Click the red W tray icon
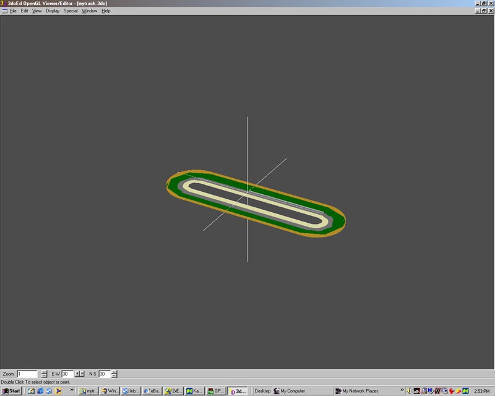495x396 pixels. (x=437, y=391)
